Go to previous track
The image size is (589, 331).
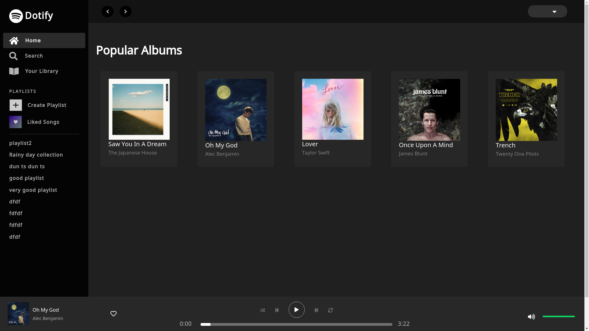pyautogui.click(x=277, y=310)
